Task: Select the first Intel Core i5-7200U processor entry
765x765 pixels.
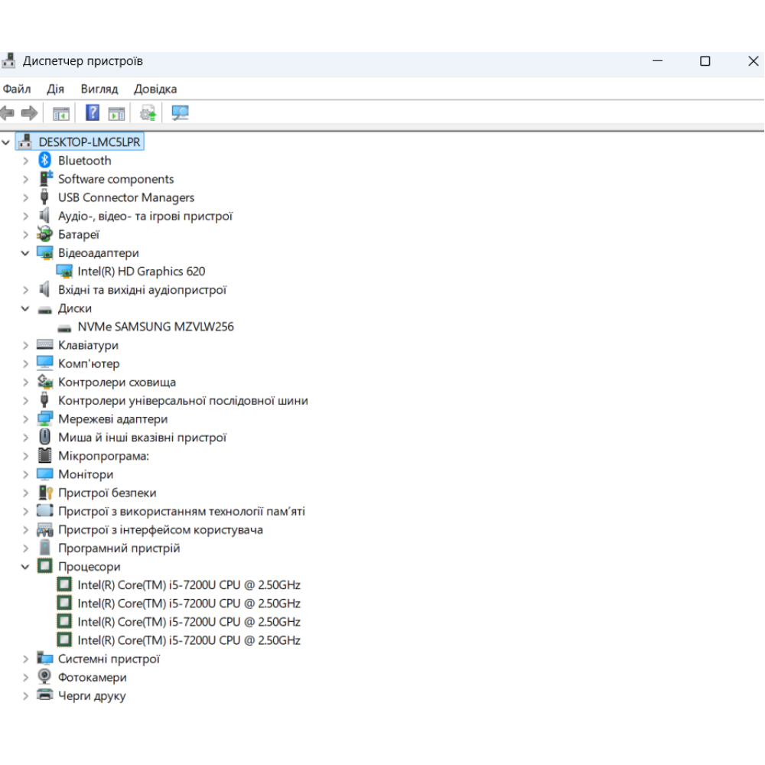Action: [x=188, y=585]
